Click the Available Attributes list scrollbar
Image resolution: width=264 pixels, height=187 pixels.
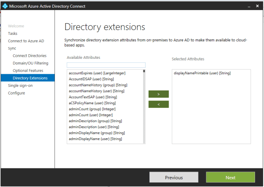pos(144,106)
